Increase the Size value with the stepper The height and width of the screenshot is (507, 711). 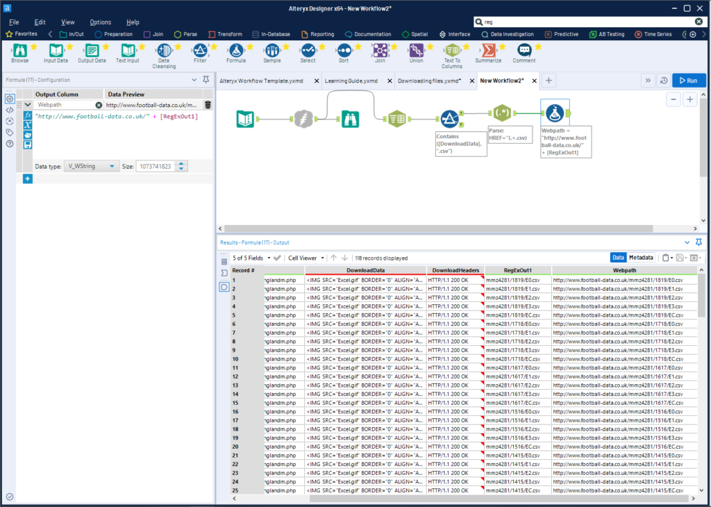pyautogui.click(x=180, y=163)
